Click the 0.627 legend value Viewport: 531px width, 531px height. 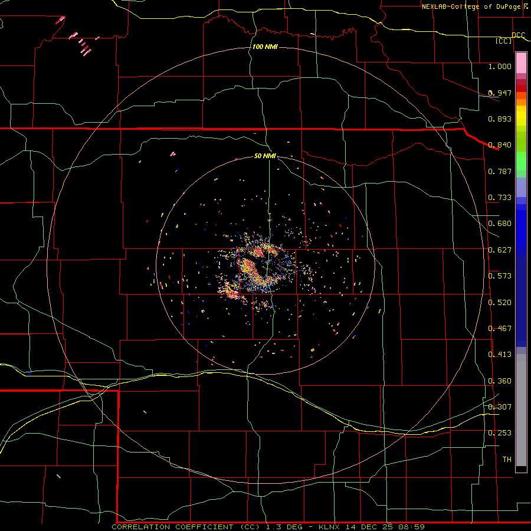[500, 250]
